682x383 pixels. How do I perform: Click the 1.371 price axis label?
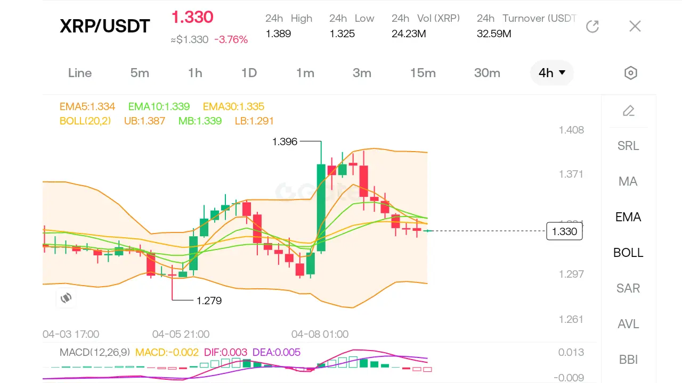[x=571, y=174]
